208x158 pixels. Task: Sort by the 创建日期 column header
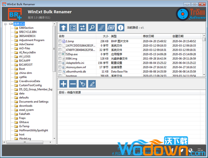pyautogui.click(x=186, y=36)
